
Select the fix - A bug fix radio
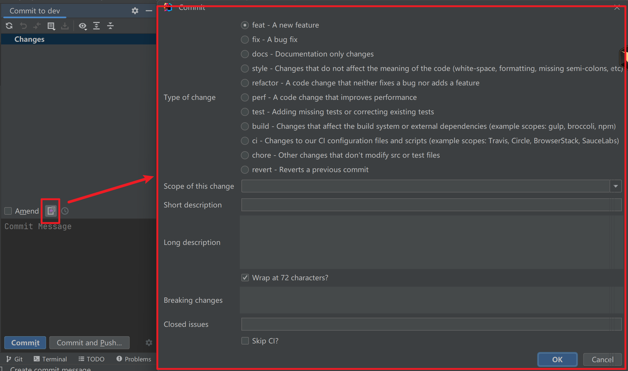click(x=245, y=40)
